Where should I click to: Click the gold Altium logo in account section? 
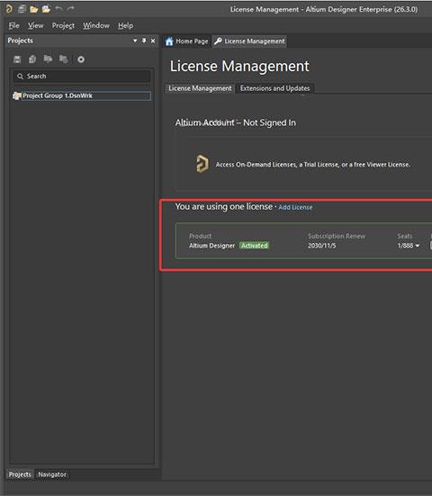pyautogui.click(x=202, y=164)
